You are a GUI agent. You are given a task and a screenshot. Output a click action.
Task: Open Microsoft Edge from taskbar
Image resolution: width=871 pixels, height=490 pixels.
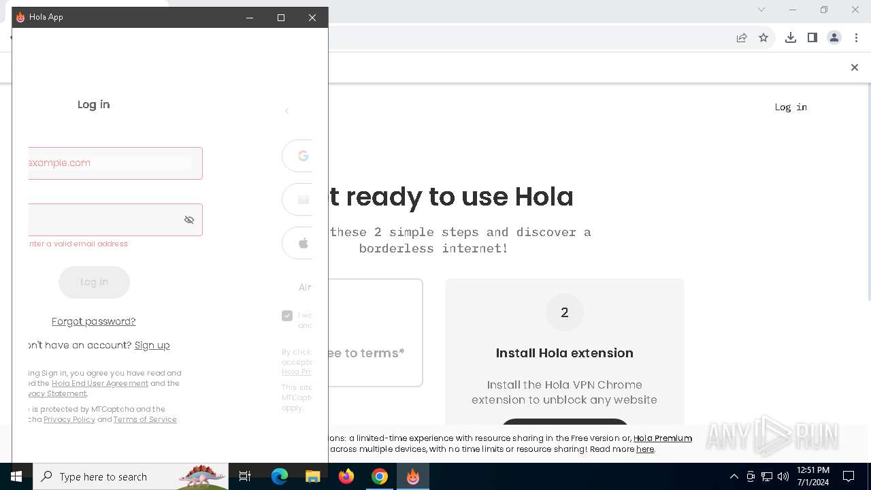click(280, 476)
